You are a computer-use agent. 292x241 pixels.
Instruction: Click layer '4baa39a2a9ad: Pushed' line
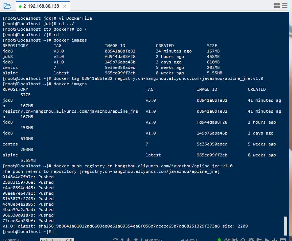[28, 210]
